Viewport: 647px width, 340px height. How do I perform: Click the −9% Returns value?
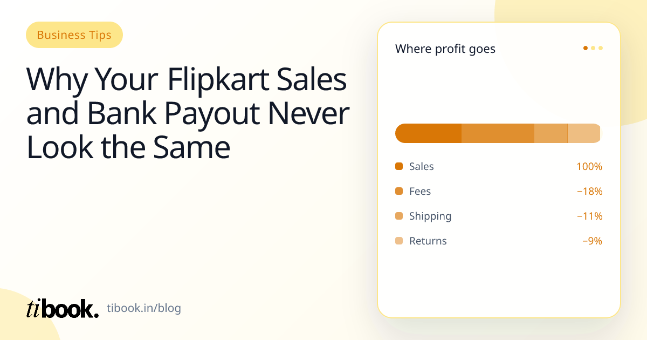pyautogui.click(x=592, y=241)
